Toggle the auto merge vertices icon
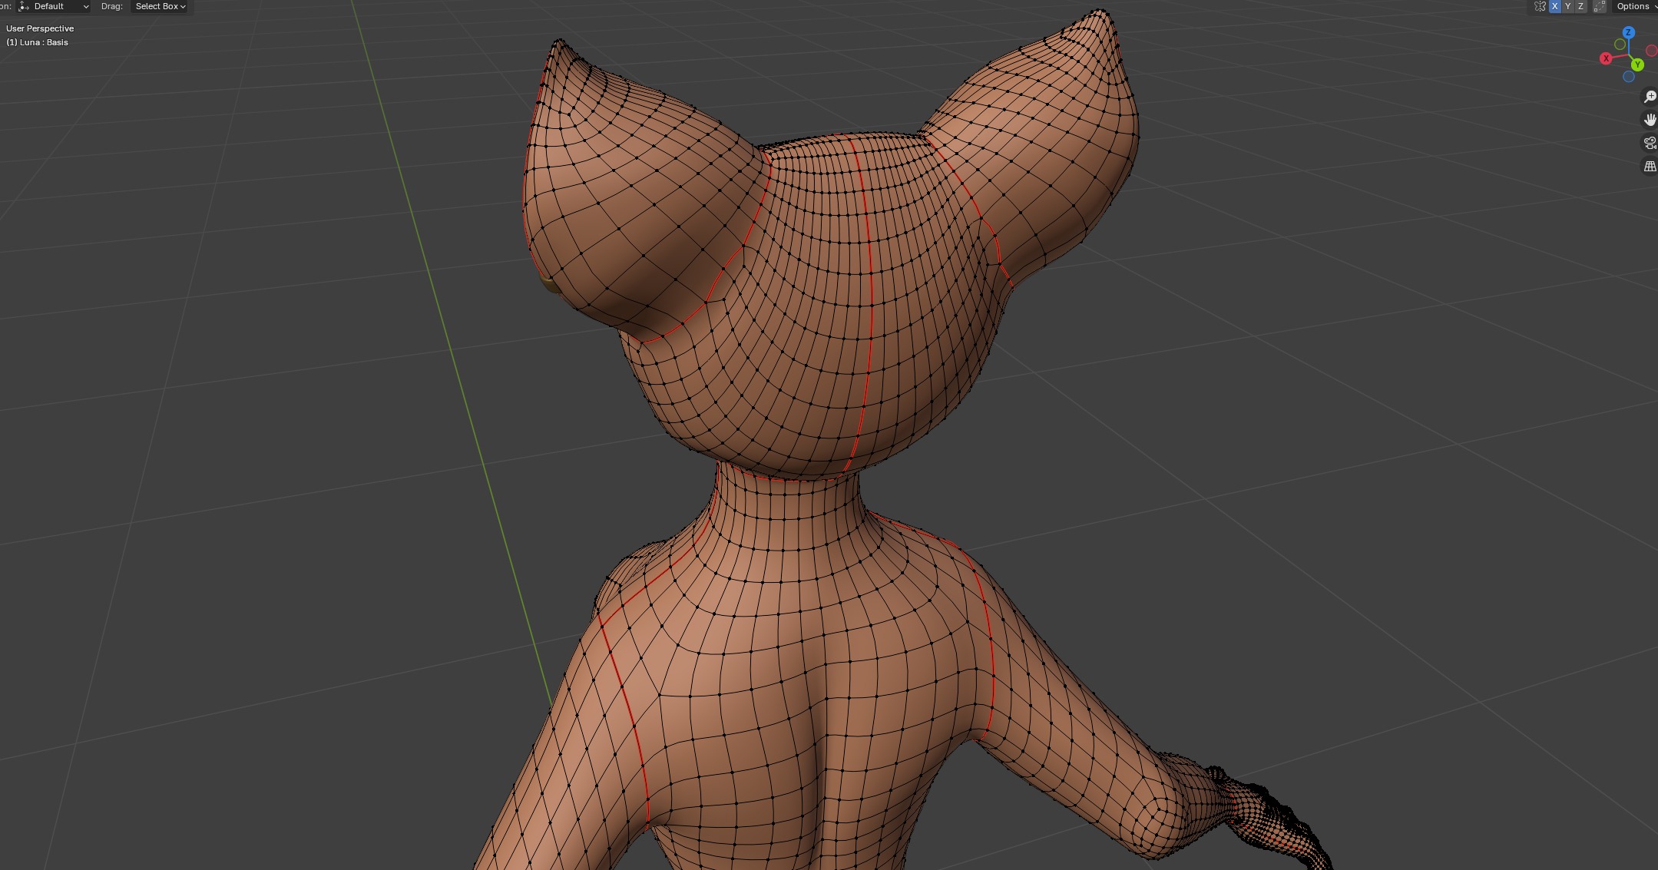The width and height of the screenshot is (1658, 870). click(1600, 6)
